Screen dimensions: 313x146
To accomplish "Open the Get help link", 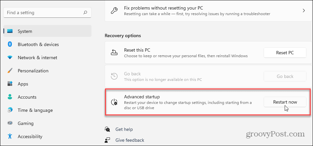I will (x=124, y=130).
